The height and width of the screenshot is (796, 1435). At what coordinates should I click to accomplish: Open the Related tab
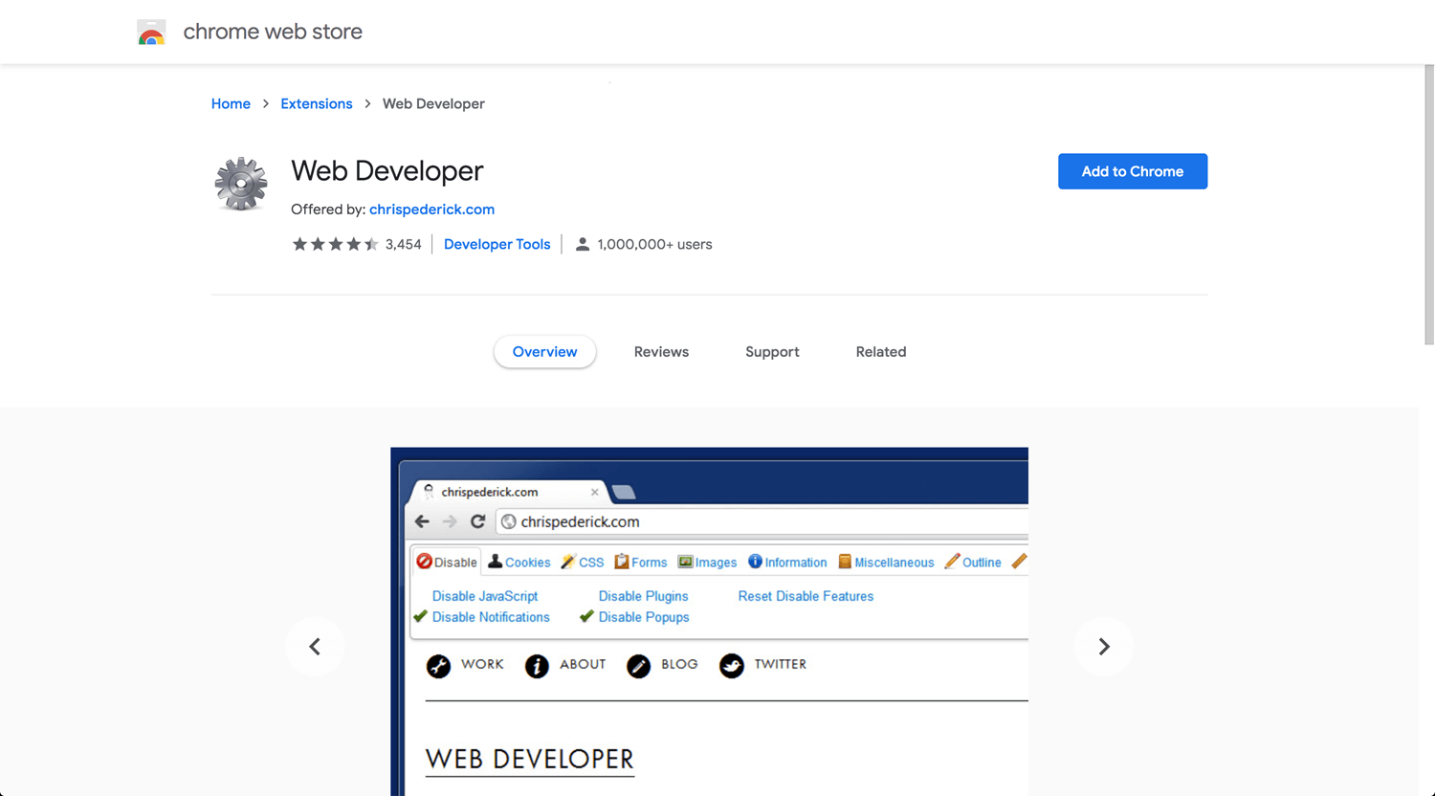pos(881,352)
